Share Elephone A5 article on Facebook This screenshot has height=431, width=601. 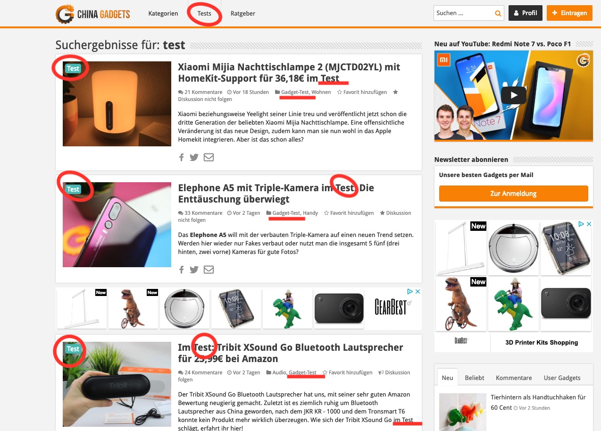pyautogui.click(x=182, y=270)
